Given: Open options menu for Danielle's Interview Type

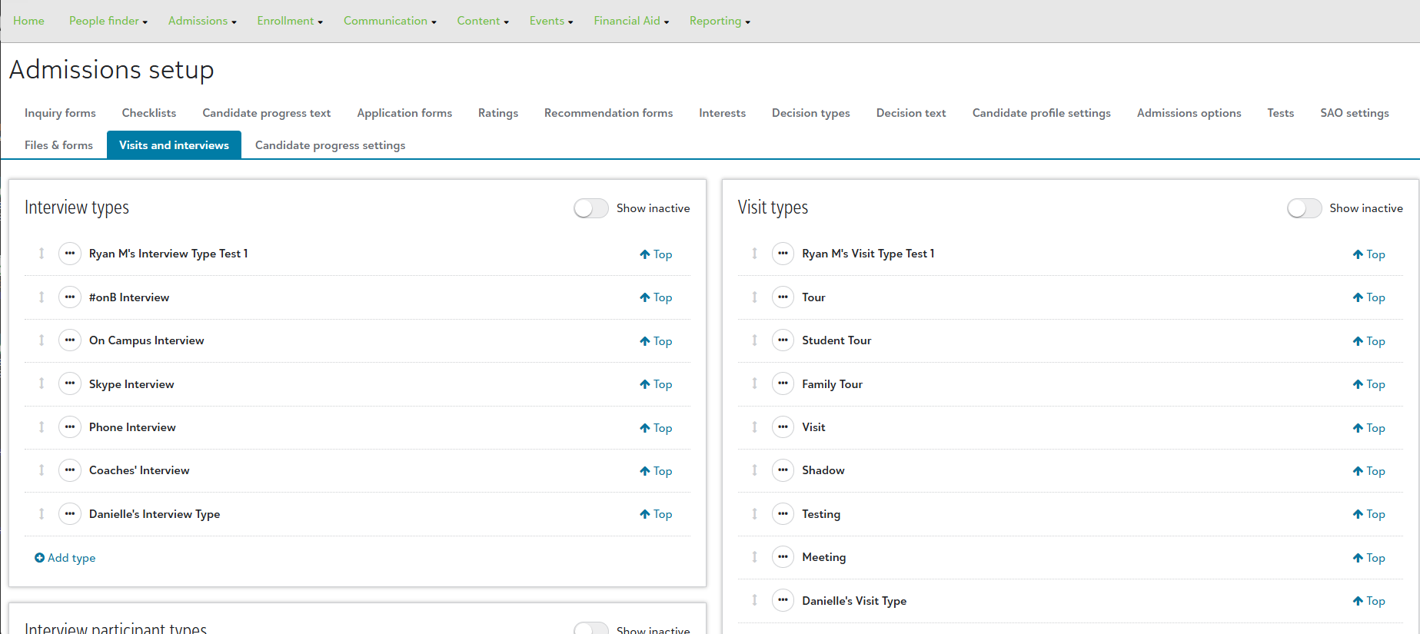Looking at the screenshot, I should pyautogui.click(x=70, y=514).
